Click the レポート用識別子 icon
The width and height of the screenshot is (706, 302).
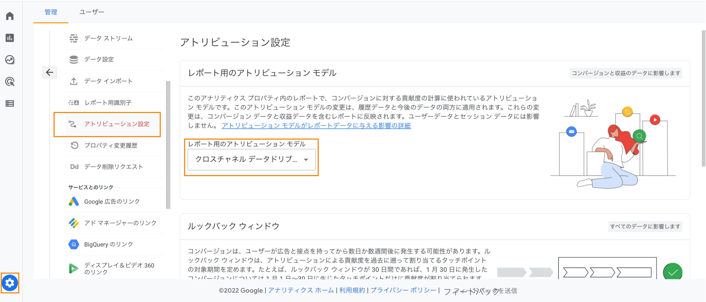pos(74,103)
